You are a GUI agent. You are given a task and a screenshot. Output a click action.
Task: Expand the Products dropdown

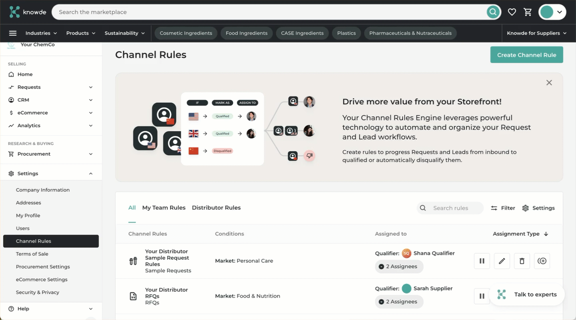[81, 33]
